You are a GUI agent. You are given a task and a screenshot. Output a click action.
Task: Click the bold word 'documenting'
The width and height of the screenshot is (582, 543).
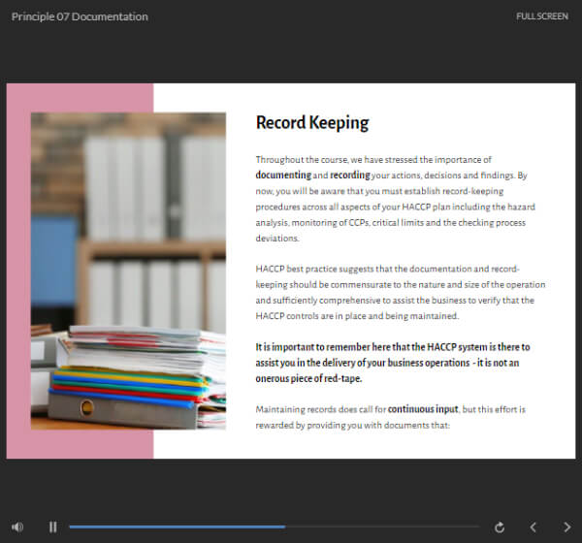pyautogui.click(x=282, y=176)
